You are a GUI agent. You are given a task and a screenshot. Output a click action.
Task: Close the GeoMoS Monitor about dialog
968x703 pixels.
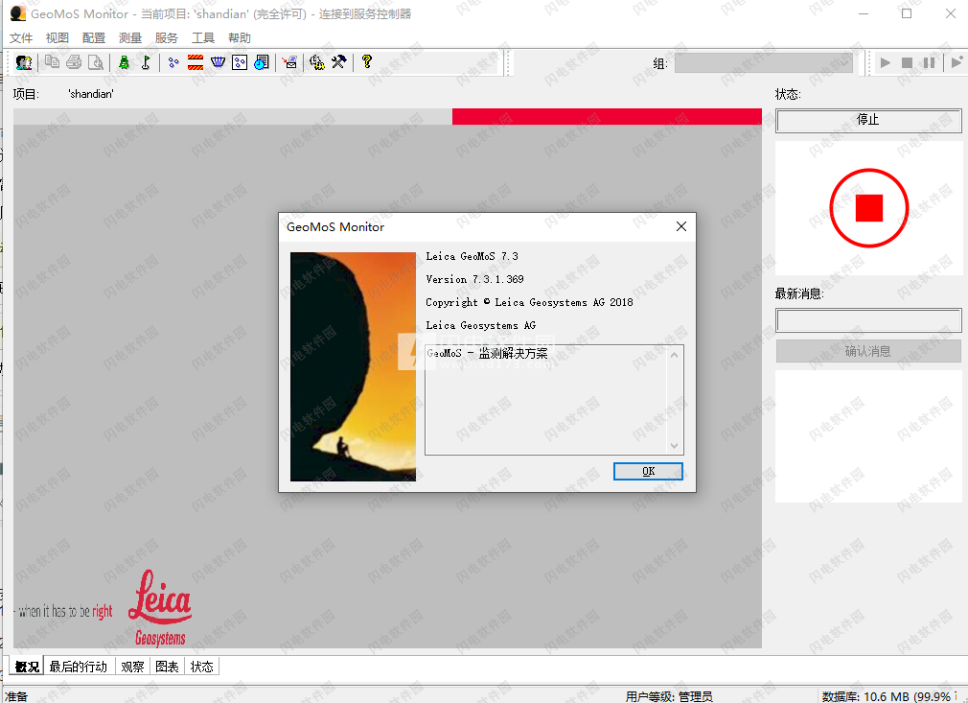coord(680,226)
